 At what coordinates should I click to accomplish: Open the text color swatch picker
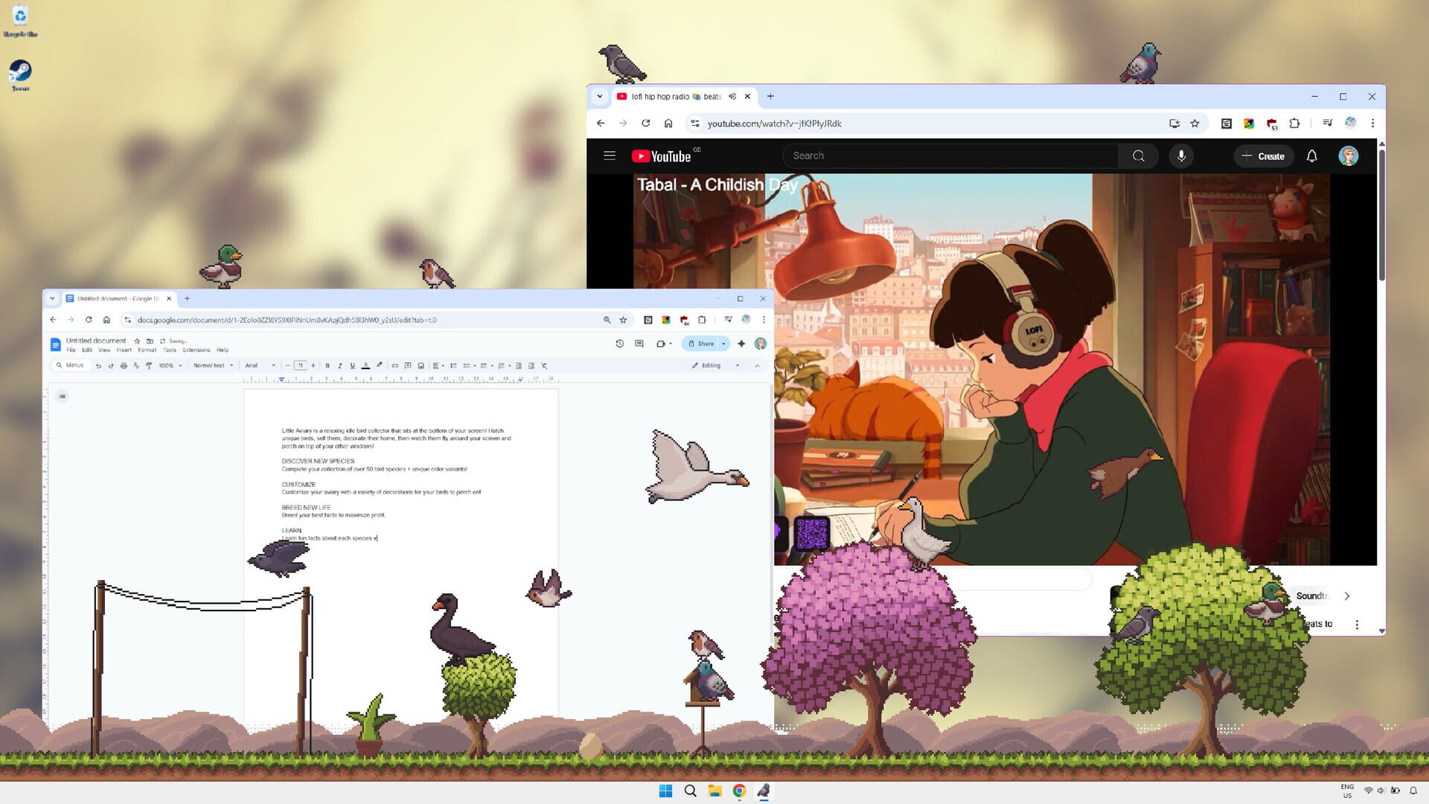(365, 366)
